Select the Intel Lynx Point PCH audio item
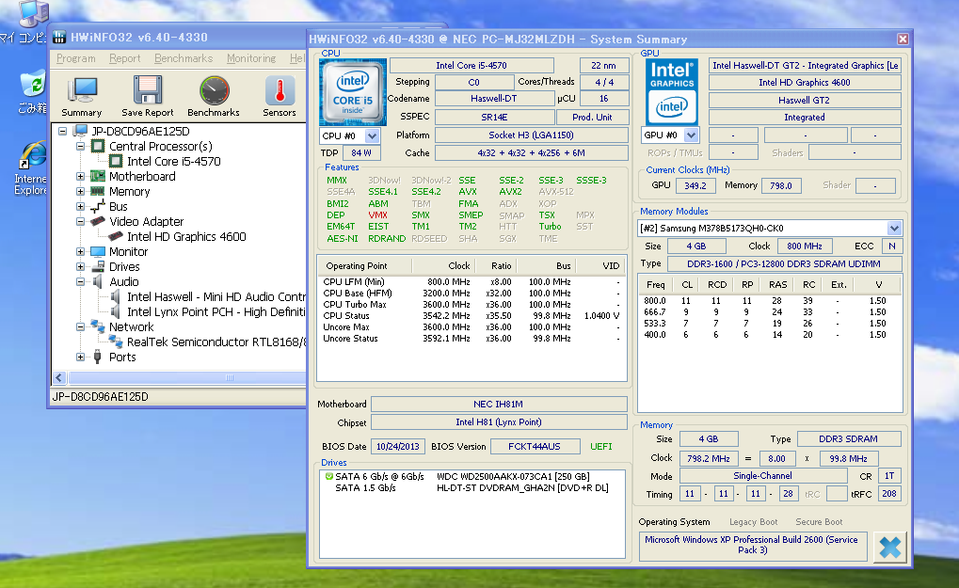959x588 pixels. (216, 311)
